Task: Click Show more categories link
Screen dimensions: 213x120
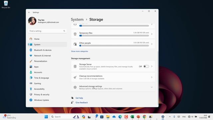Action: (x=80, y=51)
